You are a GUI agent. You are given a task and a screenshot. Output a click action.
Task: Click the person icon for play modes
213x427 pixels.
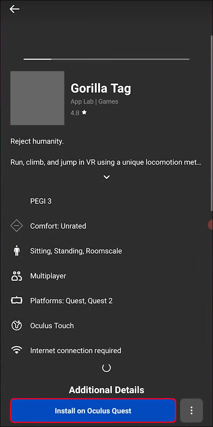coord(17,251)
